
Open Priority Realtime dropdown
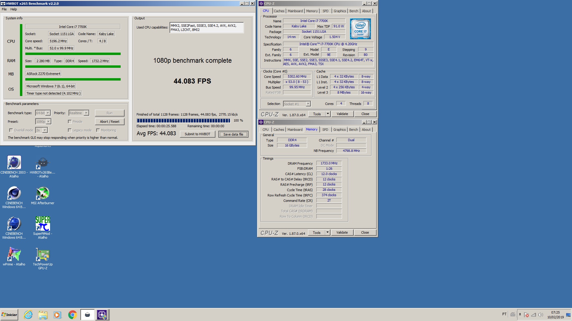point(86,113)
